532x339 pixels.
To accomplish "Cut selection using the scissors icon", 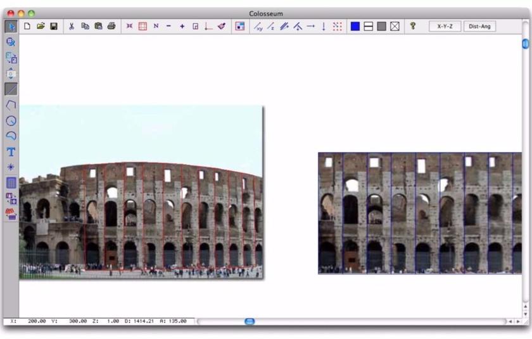I will [x=72, y=26].
